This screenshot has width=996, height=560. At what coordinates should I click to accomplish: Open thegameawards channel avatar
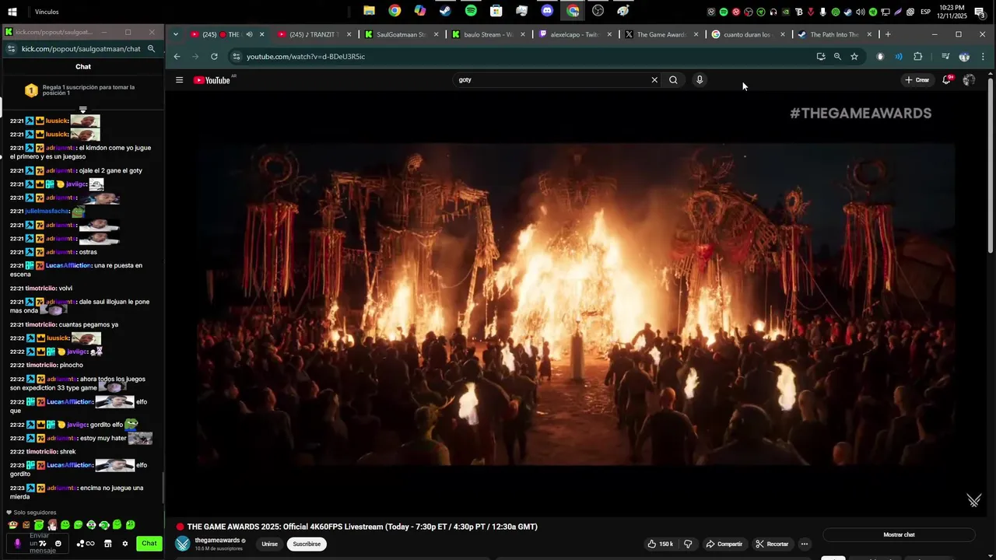point(183,544)
